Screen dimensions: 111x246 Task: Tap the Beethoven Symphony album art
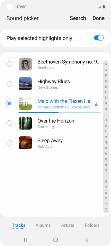point(25,64)
